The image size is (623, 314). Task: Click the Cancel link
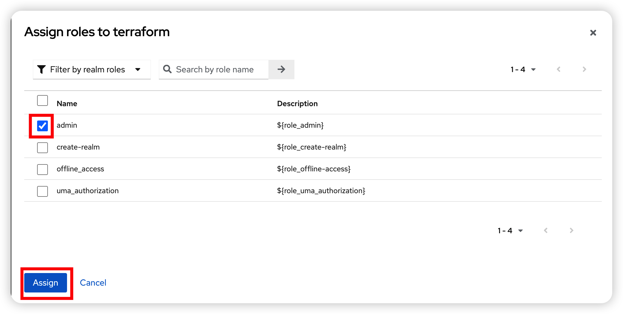coord(93,283)
